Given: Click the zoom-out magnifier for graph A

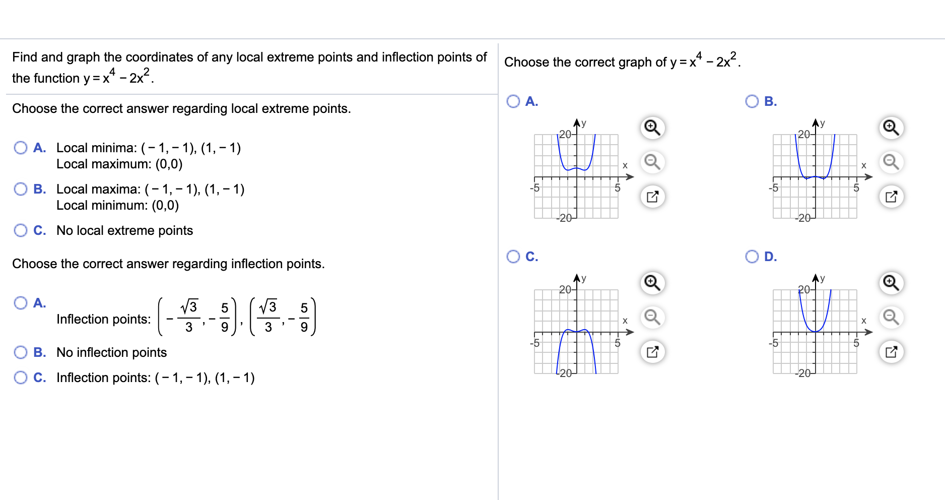Looking at the screenshot, I should click(x=652, y=162).
